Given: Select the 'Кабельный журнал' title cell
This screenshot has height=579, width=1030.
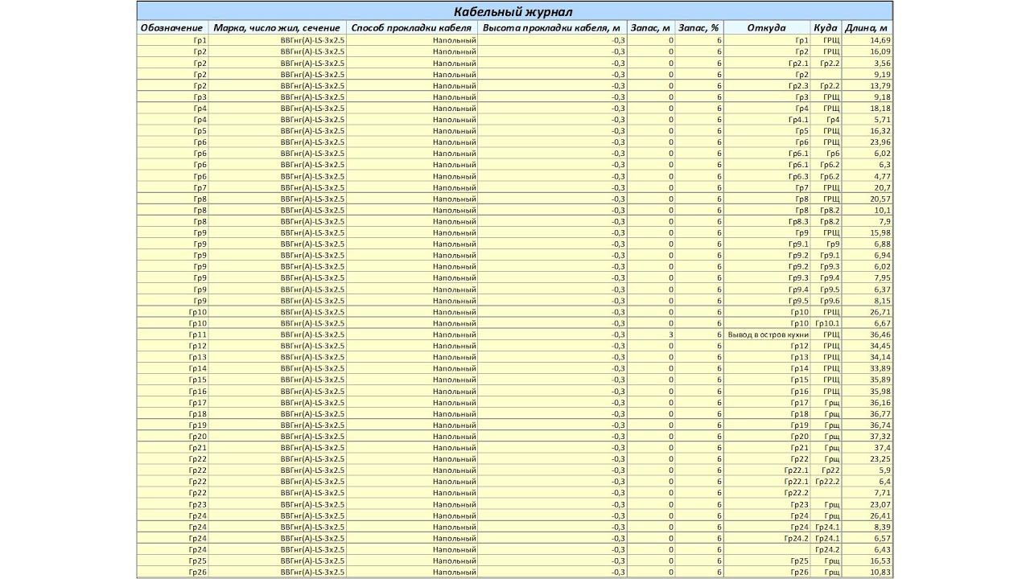Looking at the screenshot, I should 514,11.
